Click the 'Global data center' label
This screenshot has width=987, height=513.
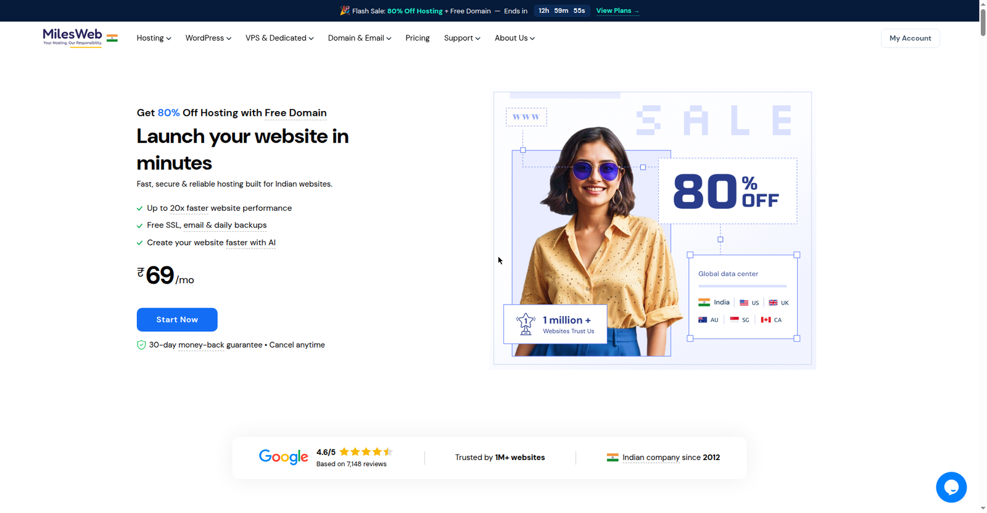(x=728, y=274)
